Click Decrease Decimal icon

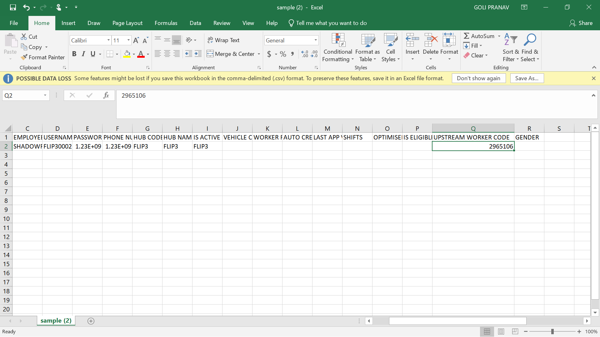pos(314,54)
